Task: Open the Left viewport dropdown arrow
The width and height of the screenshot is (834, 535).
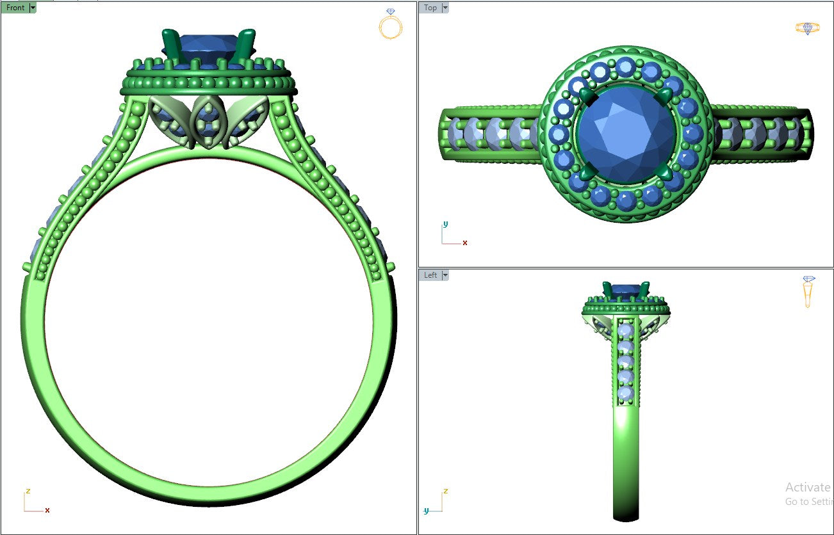Action: click(445, 275)
